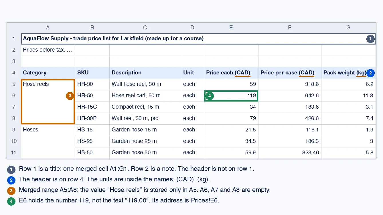Click price each value 59.9

tap(231, 153)
